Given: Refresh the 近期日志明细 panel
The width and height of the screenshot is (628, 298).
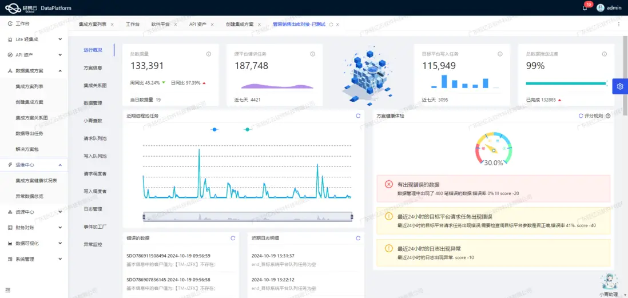Looking at the screenshot, I should coord(358,238).
